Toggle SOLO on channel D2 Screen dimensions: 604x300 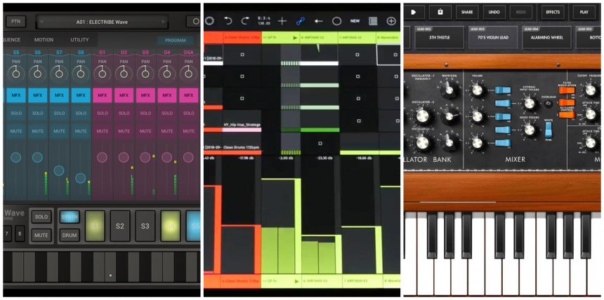tap(124, 113)
